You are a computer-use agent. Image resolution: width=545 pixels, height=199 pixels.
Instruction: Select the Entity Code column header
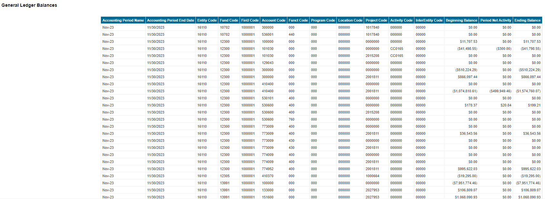207,20
